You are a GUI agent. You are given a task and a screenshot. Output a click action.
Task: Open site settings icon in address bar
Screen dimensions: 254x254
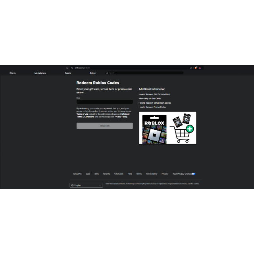[x=72, y=68]
